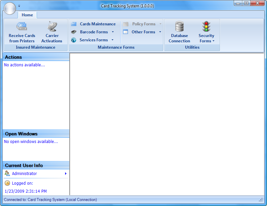Click the Administrator user link

pyautogui.click(x=24, y=174)
